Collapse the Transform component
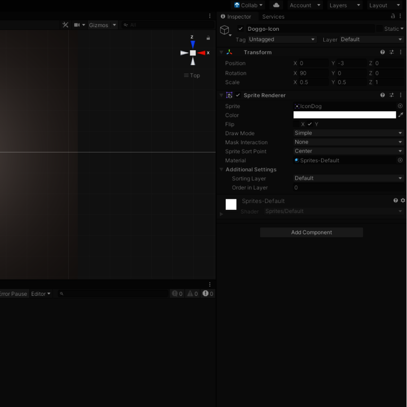This screenshot has height=407, width=407. [222, 52]
